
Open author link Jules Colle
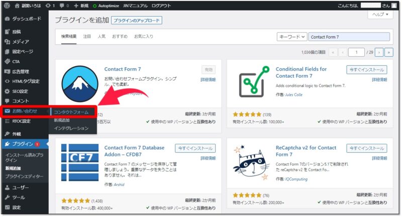click(293, 95)
